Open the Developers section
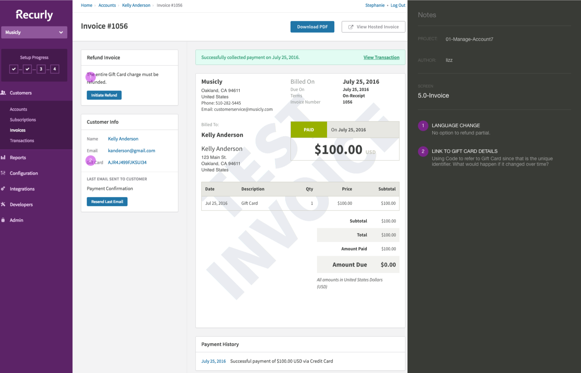581x373 pixels. click(x=21, y=205)
